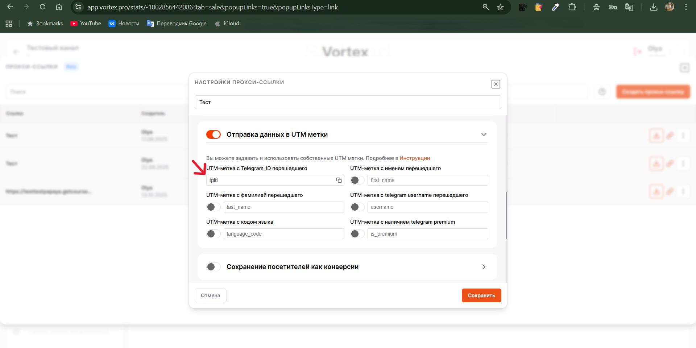This screenshot has width=696, height=348.
Task: Open the browser three-dot menu
Action: click(686, 7)
